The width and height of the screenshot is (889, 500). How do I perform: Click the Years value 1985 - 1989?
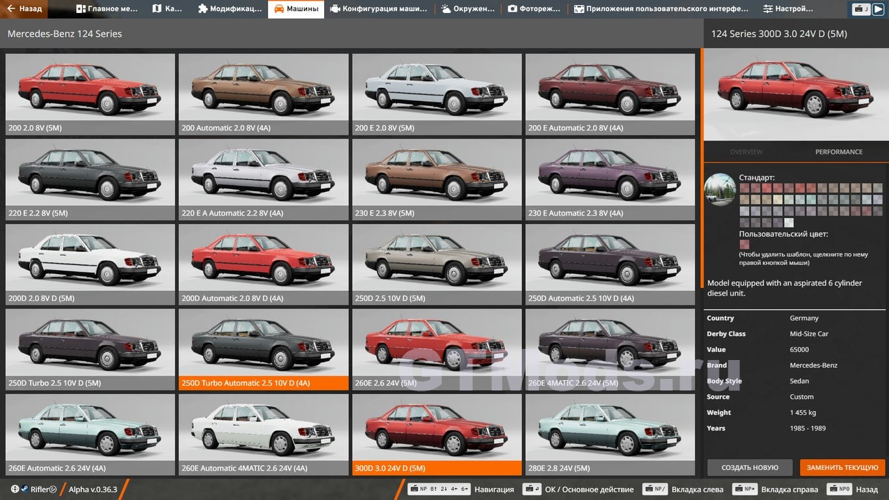pos(808,428)
